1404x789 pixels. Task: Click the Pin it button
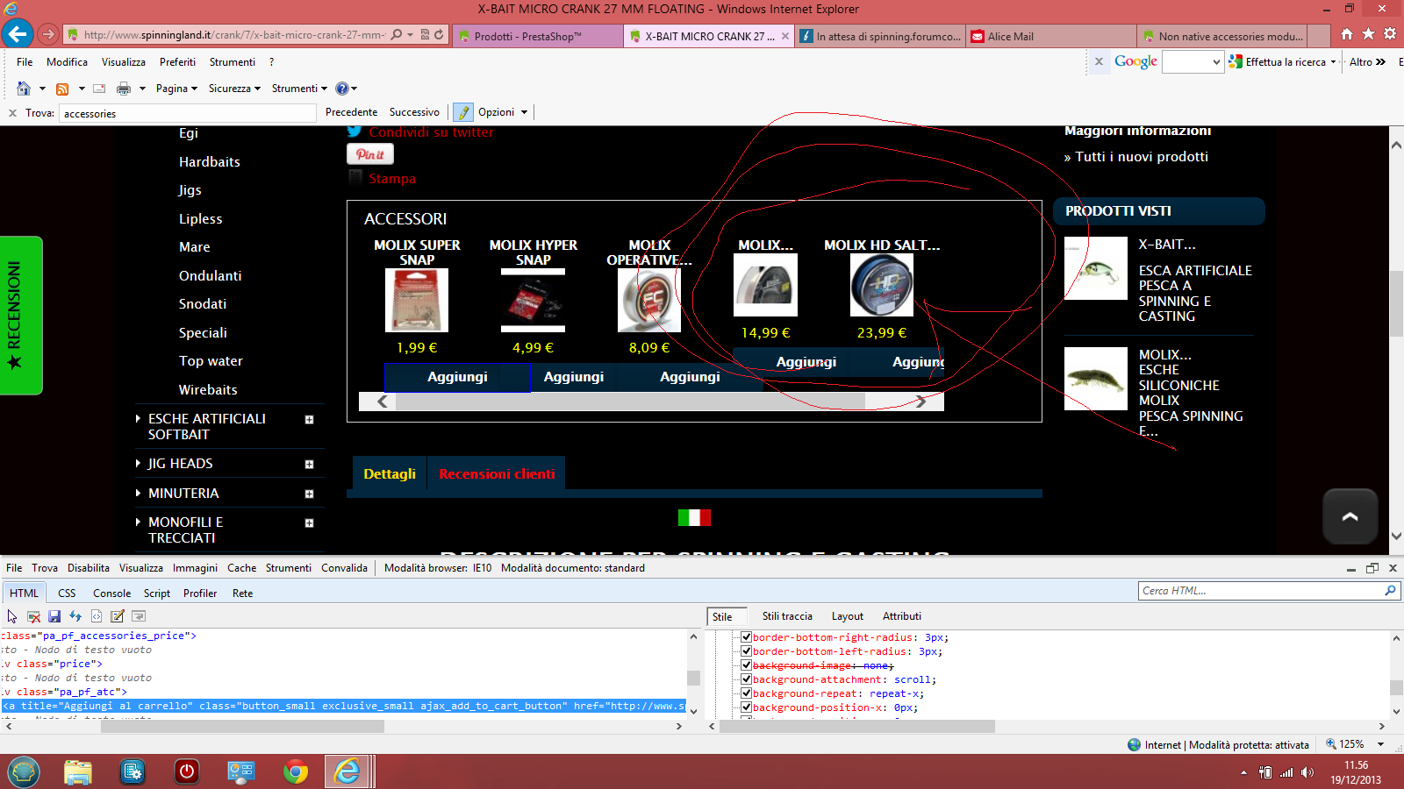(370, 154)
